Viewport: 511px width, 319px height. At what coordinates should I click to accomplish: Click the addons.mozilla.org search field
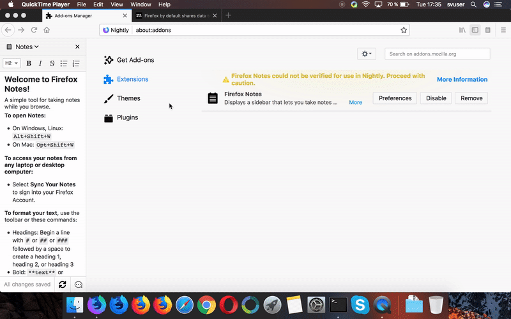tap(438, 54)
